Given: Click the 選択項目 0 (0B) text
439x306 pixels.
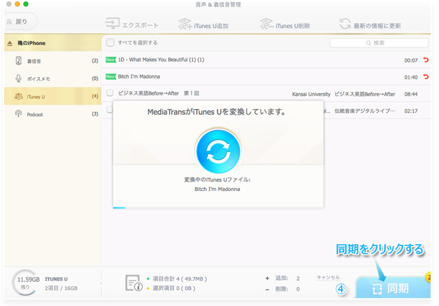Looking at the screenshot, I should tap(174, 288).
